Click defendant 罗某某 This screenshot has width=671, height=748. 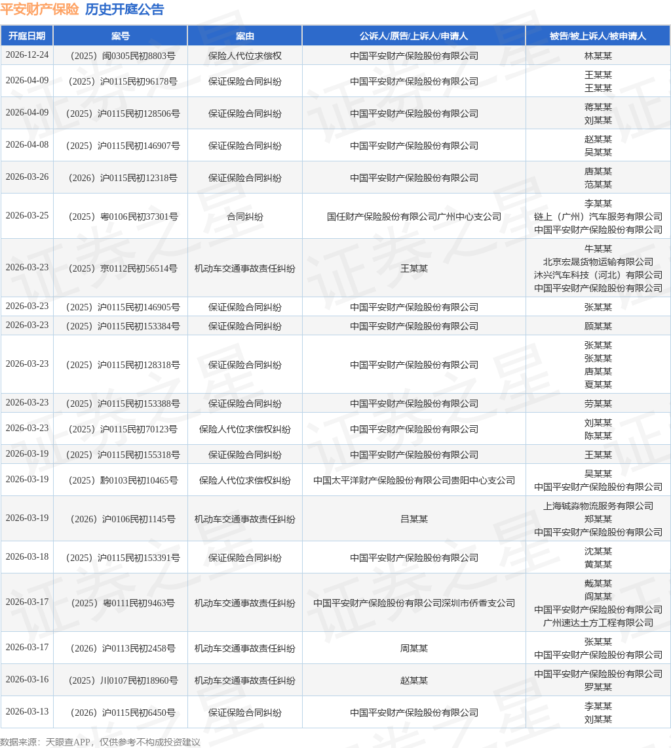tap(598, 687)
